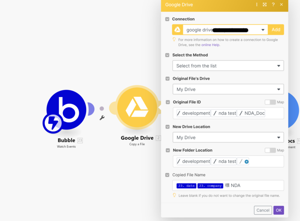The image size is (300, 221).
Task: Enable Map switch for New Folder Location
Action: coord(270,150)
